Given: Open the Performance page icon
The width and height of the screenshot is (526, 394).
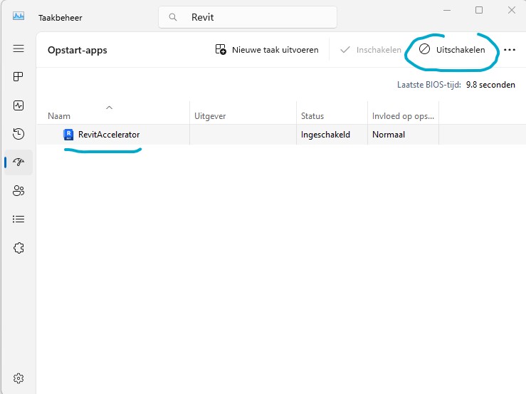Looking at the screenshot, I should [x=19, y=105].
